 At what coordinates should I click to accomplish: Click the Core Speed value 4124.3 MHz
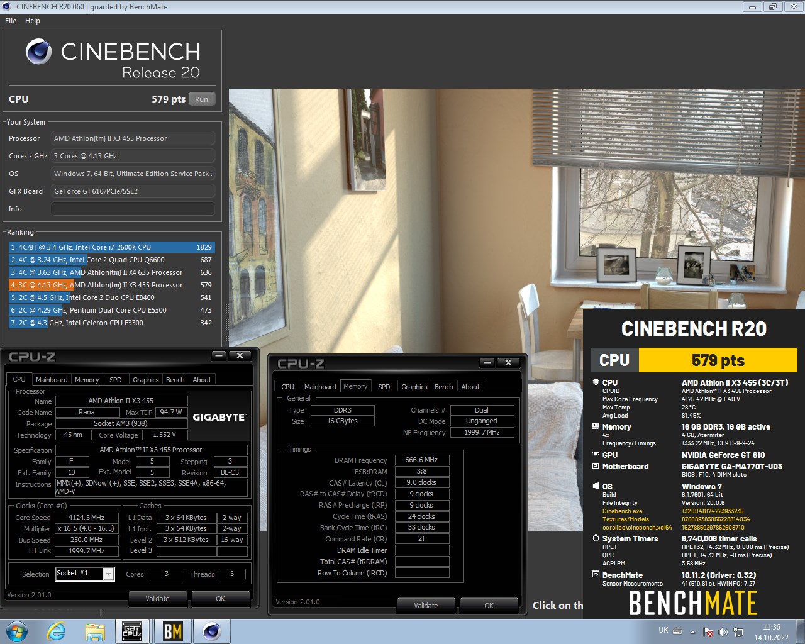tap(86, 518)
